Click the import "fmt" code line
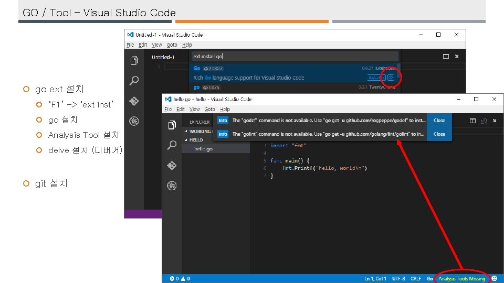This screenshot has width=504, height=283. tap(288, 145)
